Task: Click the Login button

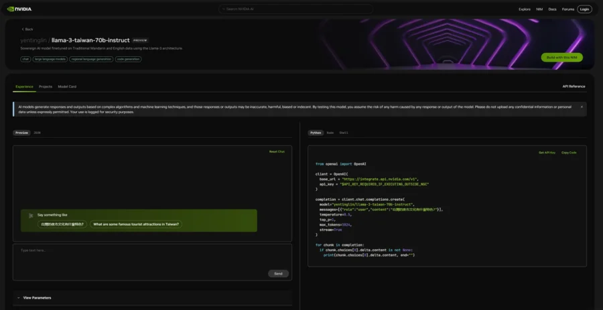Action: point(584,9)
